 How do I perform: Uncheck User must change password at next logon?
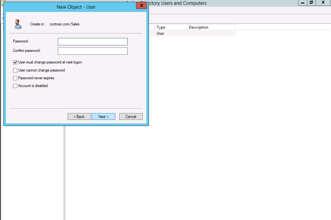point(15,62)
